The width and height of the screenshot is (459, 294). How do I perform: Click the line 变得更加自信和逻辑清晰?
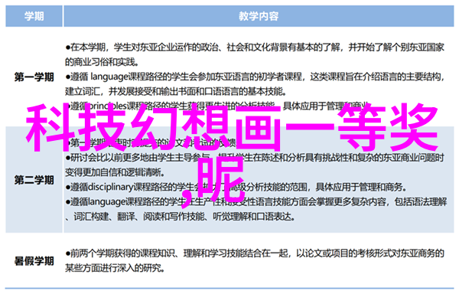115,172
